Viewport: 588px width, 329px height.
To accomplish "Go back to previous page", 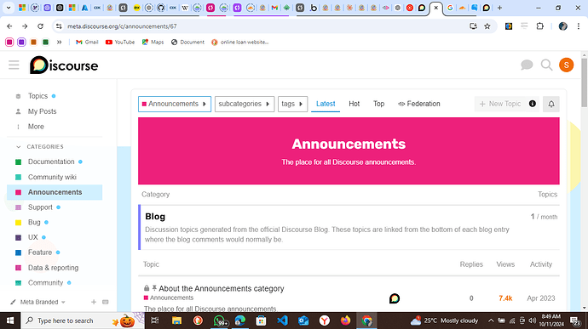I will click(9, 26).
